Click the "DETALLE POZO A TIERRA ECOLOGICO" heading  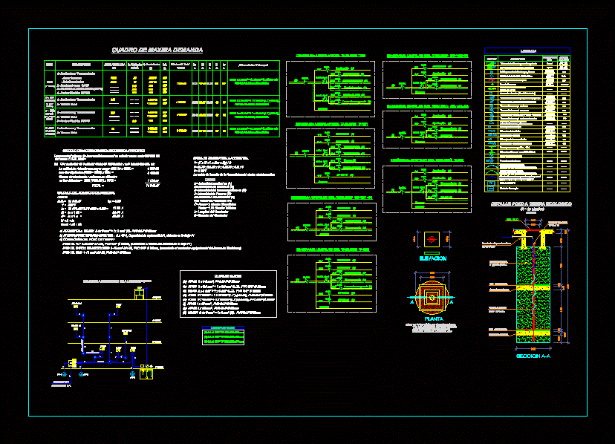point(531,204)
